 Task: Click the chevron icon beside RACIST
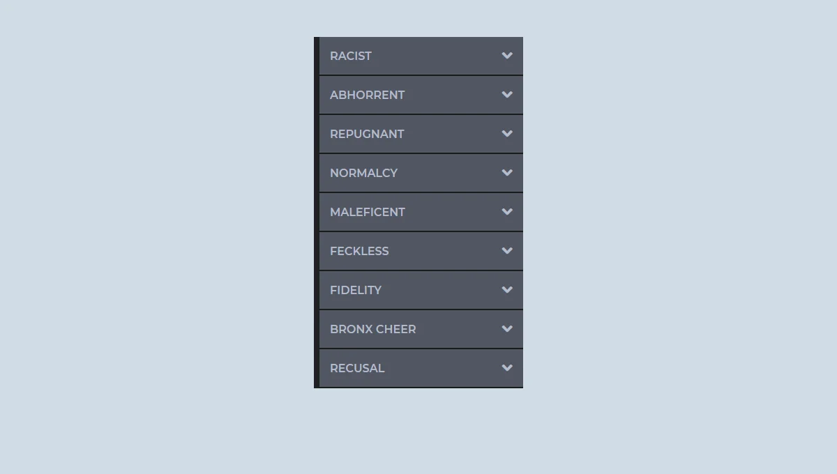coord(507,56)
